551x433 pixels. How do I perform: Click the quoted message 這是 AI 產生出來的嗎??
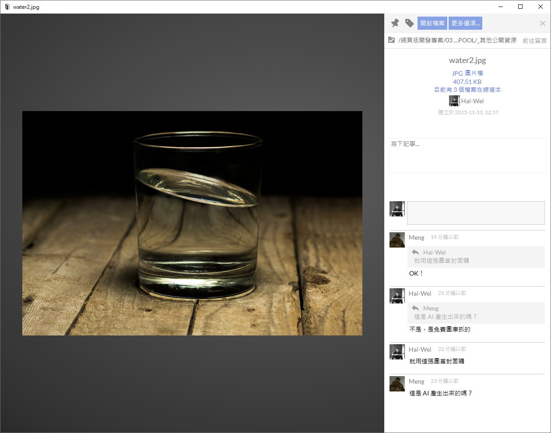445,317
